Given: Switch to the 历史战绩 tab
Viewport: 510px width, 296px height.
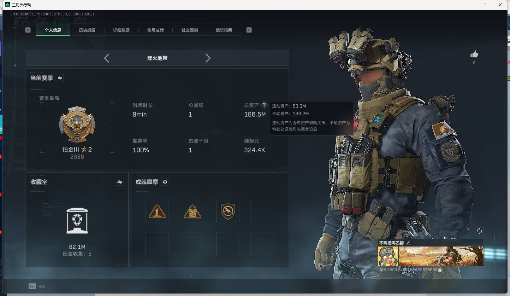Looking at the screenshot, I should [x=87, y=30].
